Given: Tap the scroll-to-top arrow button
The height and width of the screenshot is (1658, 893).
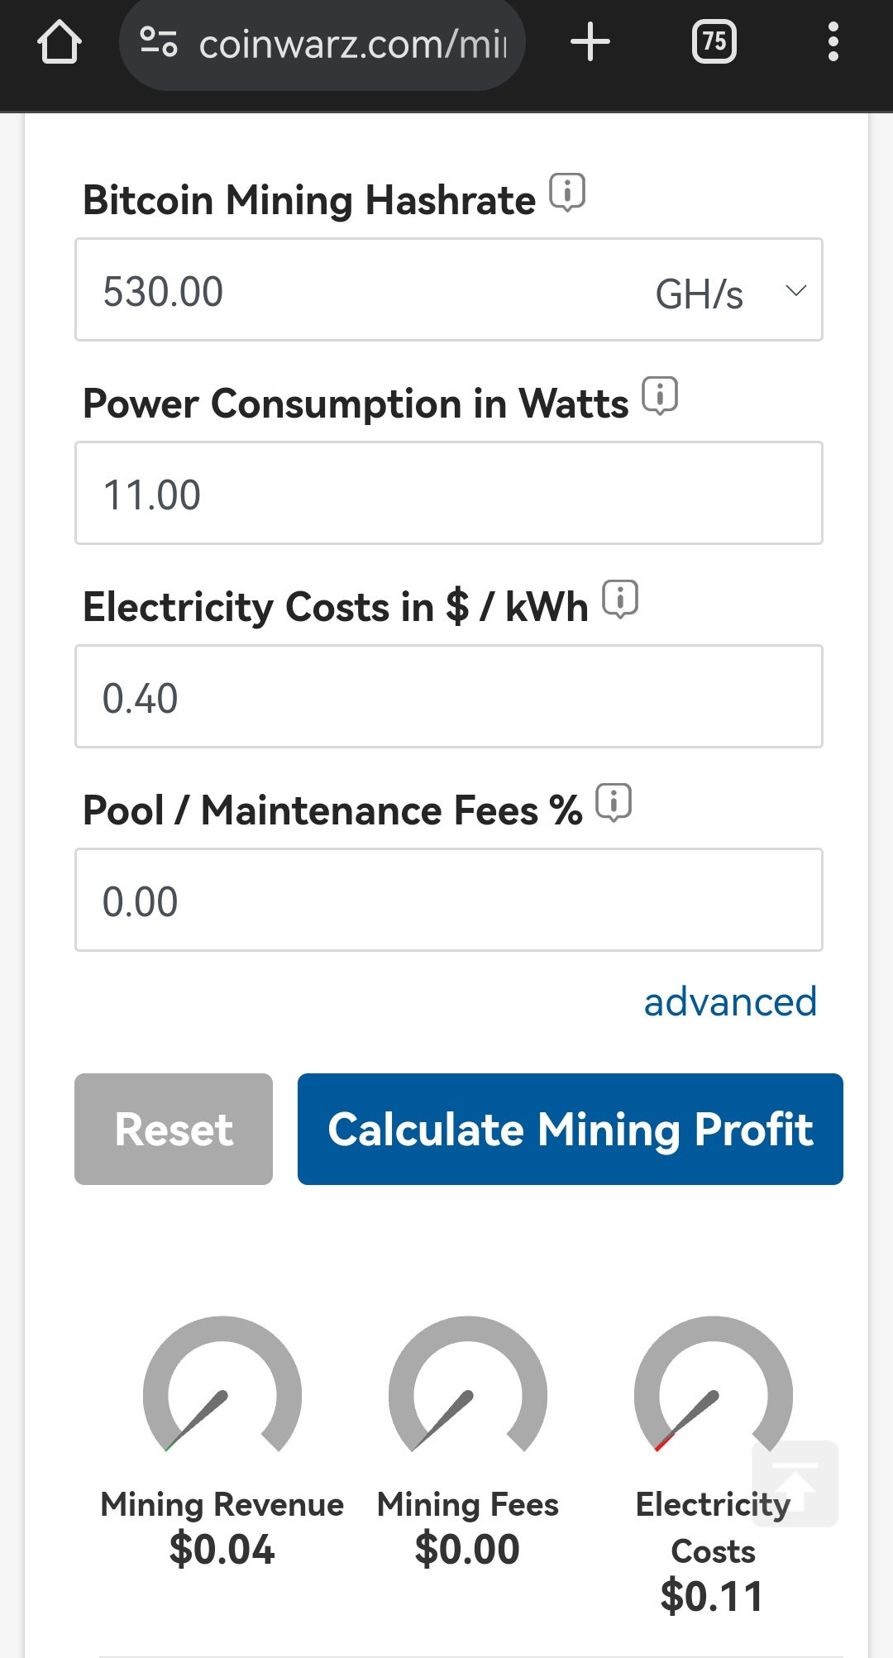Looking at the screenshot, I should tap(795, 1484).
